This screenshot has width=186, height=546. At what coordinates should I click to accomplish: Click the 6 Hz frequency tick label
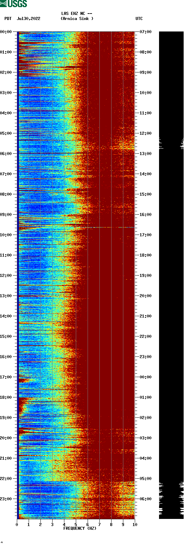pyautogui.click(x=88, y=524)
